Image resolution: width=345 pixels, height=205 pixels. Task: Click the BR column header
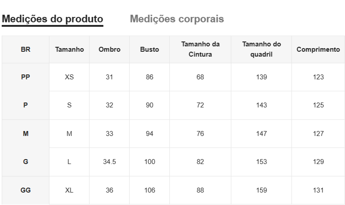25,49
